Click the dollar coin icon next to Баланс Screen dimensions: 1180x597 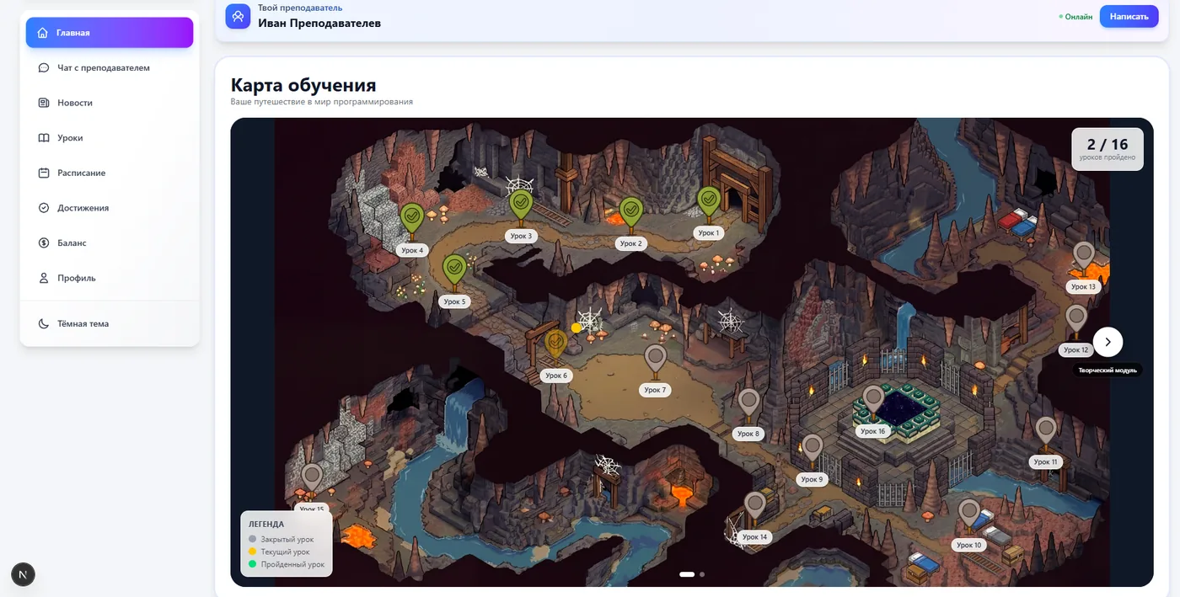click(44, 243)
